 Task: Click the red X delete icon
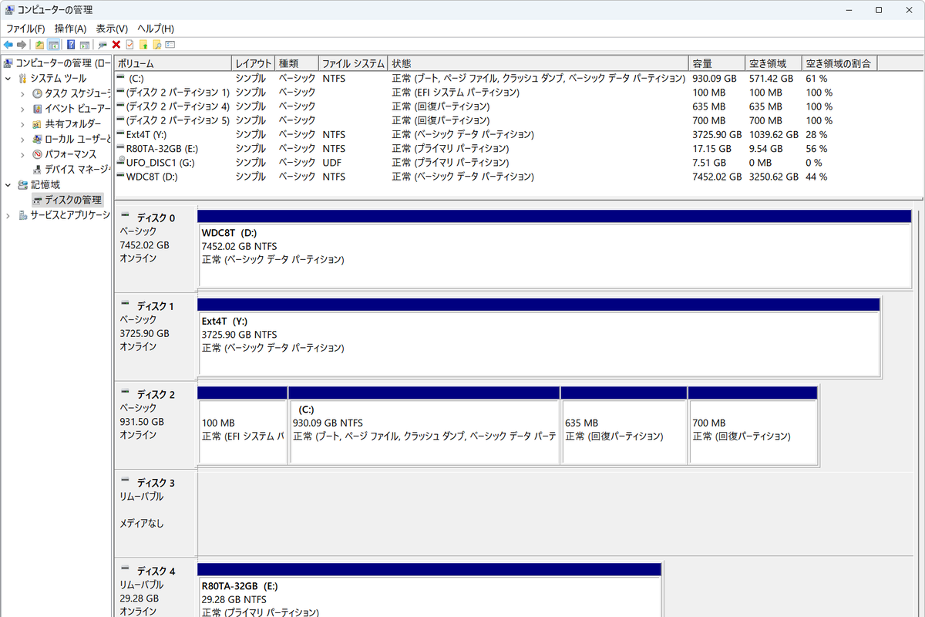(x=116, y=44)
